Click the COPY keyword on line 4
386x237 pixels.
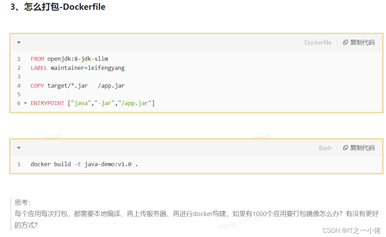(37, 86)
